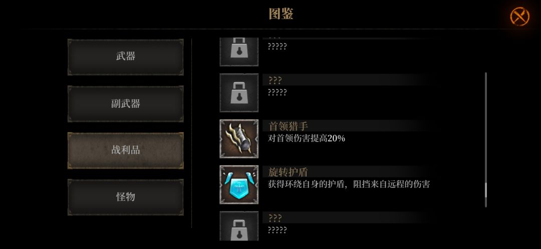
Task: Click the ??? title above 首领猎手
Action: tap(275, 80)
